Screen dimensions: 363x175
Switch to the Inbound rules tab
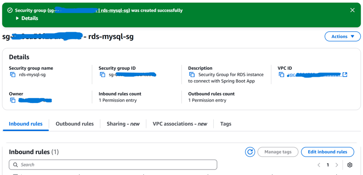[x=26, y=124]
